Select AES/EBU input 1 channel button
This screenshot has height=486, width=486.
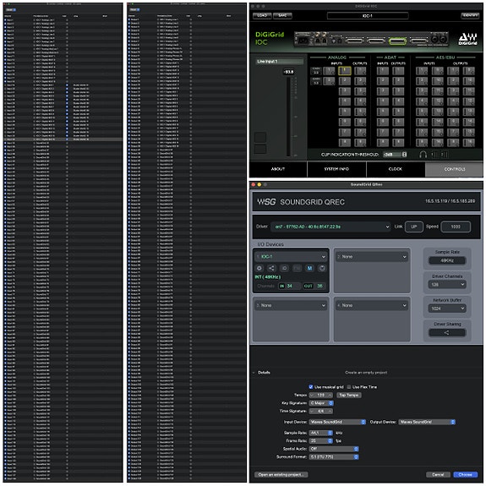point(422,71)
